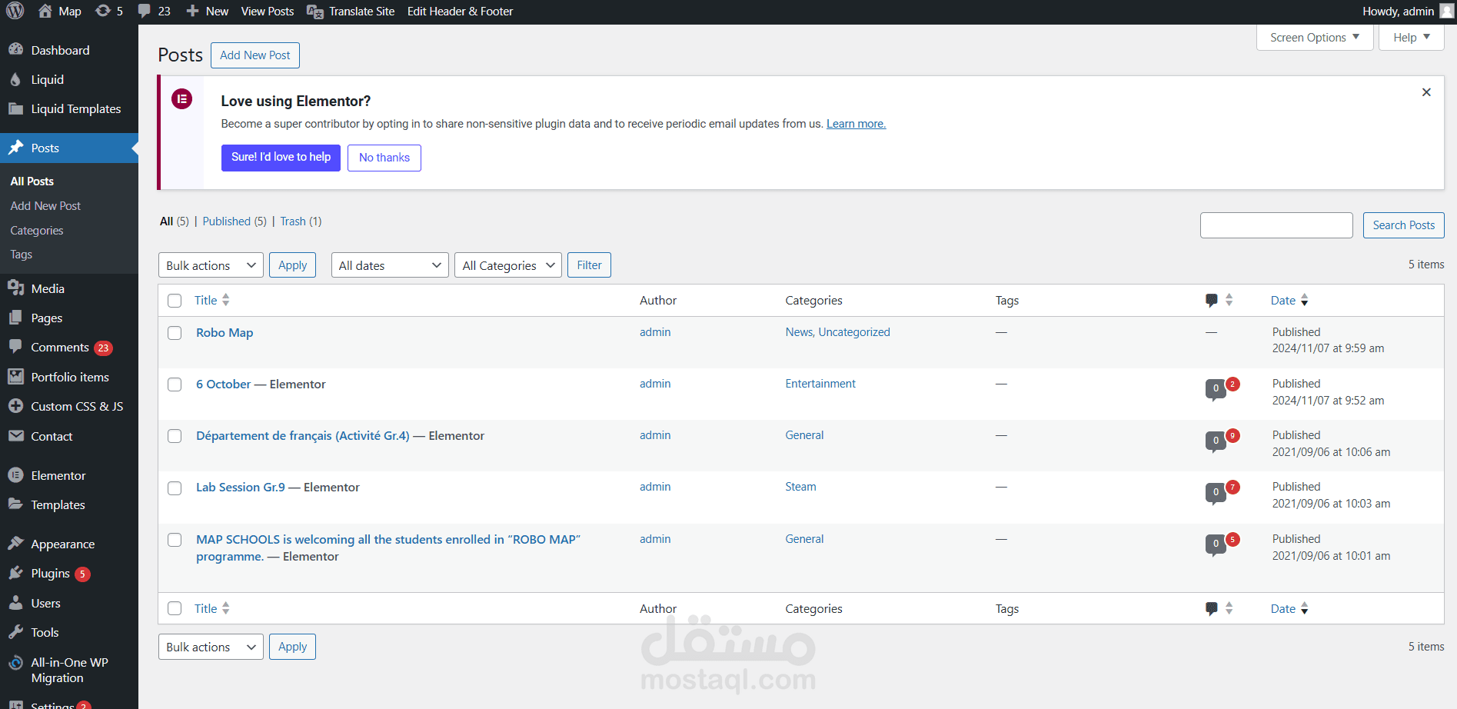This screenshot has width=1457, height=709.
Task: Open the updates icon showing 5
Action: tap(103, 11)
